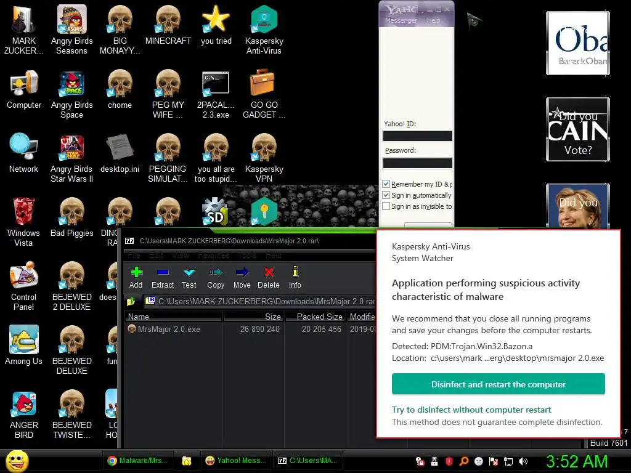Open the Among Us desktop icon
Screen dimensions: 631x473
pos(23,345)
